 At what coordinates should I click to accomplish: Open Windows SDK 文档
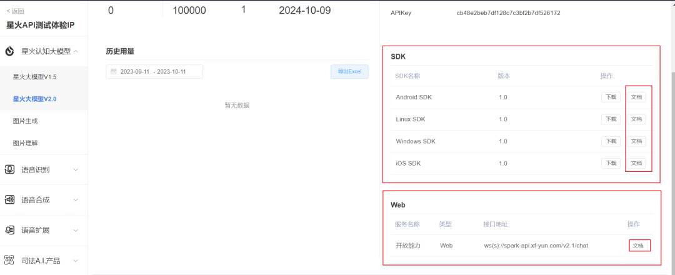coord(636,141)
